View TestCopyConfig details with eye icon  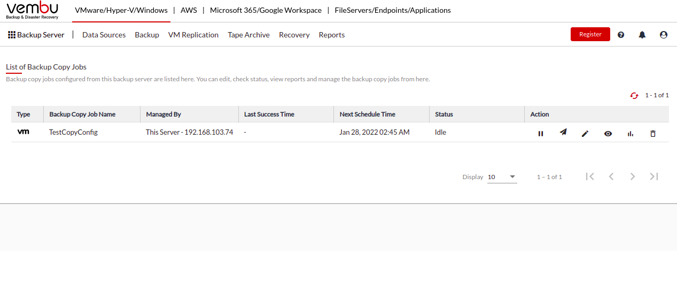pos(608,134)
